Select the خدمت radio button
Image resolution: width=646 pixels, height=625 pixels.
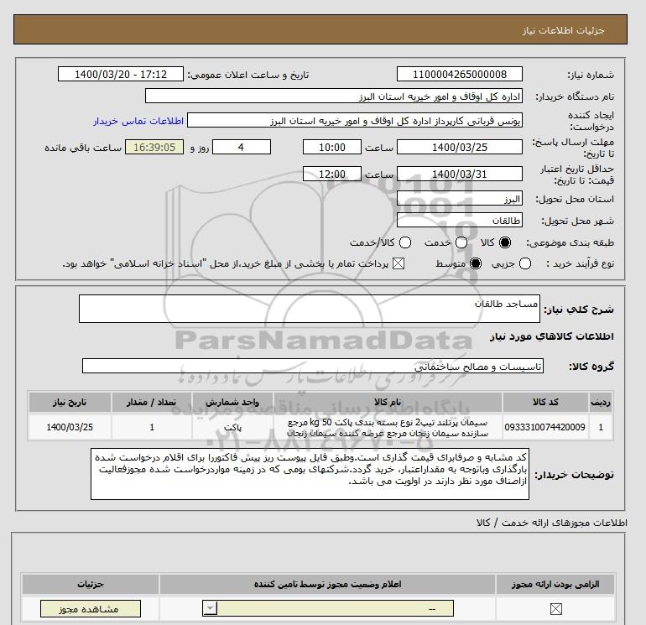coord(461,242)
